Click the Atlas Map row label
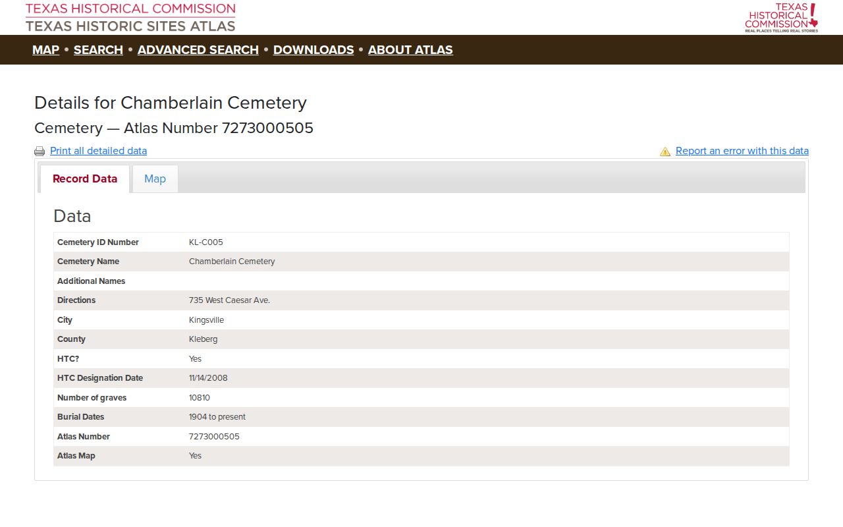This screenshot has width=843, height=527. [76, 456]
